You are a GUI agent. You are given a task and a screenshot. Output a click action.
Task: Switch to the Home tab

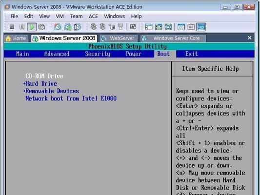(x=16, y=39)
